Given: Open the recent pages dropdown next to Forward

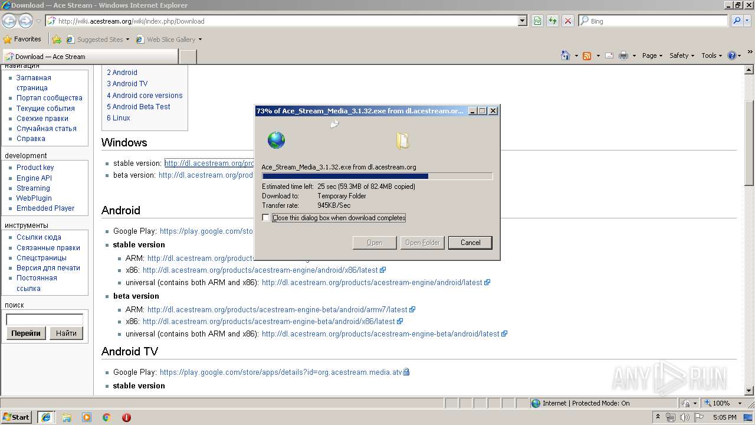Looking at the screenshot, I should [x=38, y=21].
